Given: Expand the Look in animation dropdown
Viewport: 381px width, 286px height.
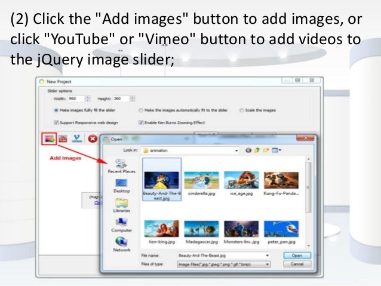Looking at the screenshot, I should pos(236,150).
